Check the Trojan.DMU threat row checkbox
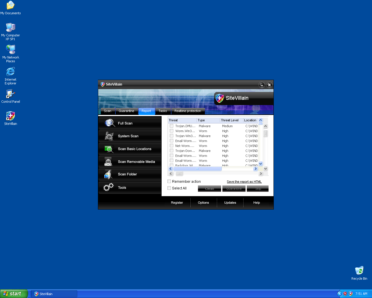 171,126
